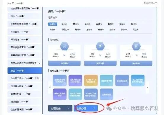The width and height of the screenshot is (164, 115).
Task: Click the 集成办理 10 个事项 heading
Action: pyautogui.click(x=59, y=71)
